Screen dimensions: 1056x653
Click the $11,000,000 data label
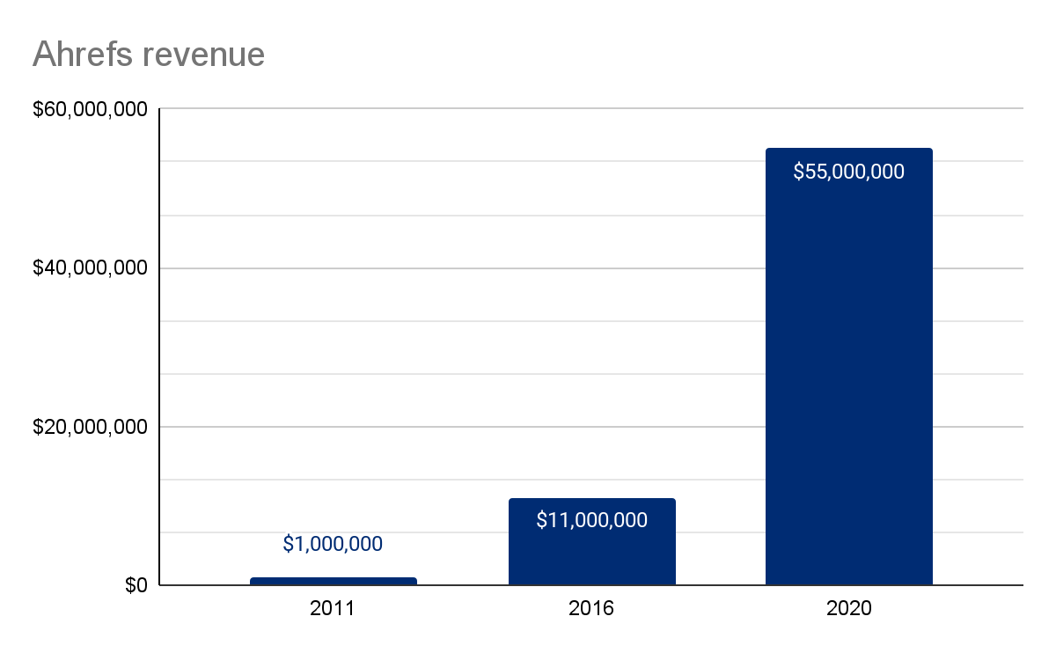point(591,520)
